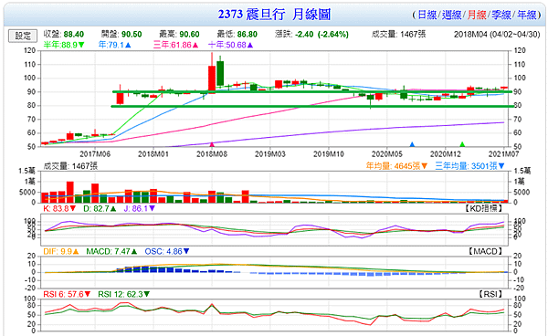The width and height of the screenshot is (548, 336).
Task: Click the tall red candlestick at 2018M08
Action: point(212,79)
